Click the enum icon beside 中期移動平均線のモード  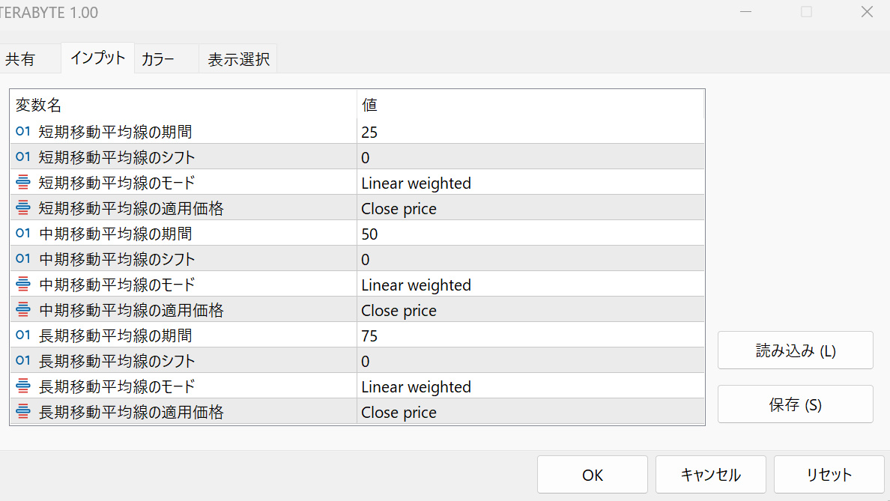[22, 285]
